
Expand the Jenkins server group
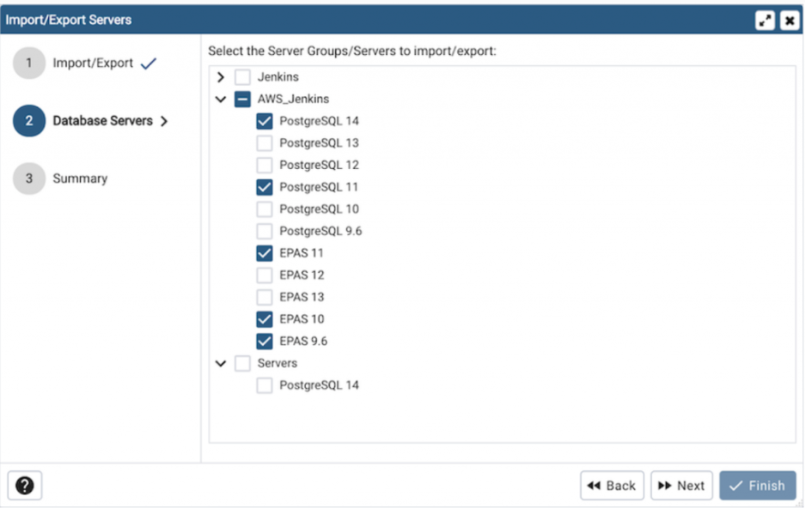click(x=221, y=77)
